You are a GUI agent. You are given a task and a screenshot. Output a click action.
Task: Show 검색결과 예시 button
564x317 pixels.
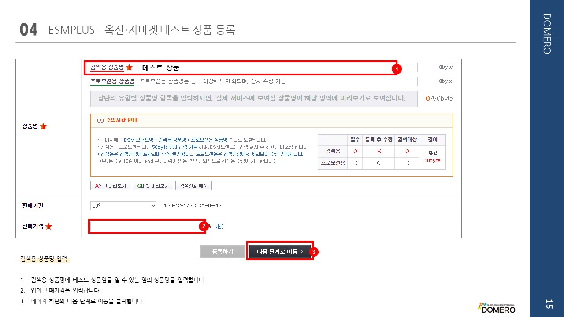pos(193,186)
